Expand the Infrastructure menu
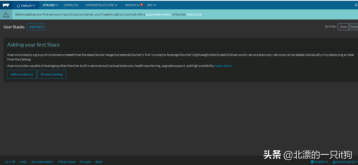The height and width of the screenshot is (165, 358). point(101,5)
